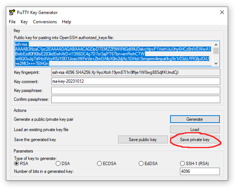This screenshot has height=188, width=235.
Task: Click the Load button
Action: pyautogui.click(x=194, y=130)
